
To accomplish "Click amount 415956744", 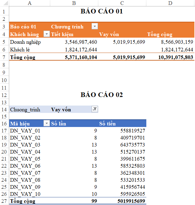I will point(133,187).
